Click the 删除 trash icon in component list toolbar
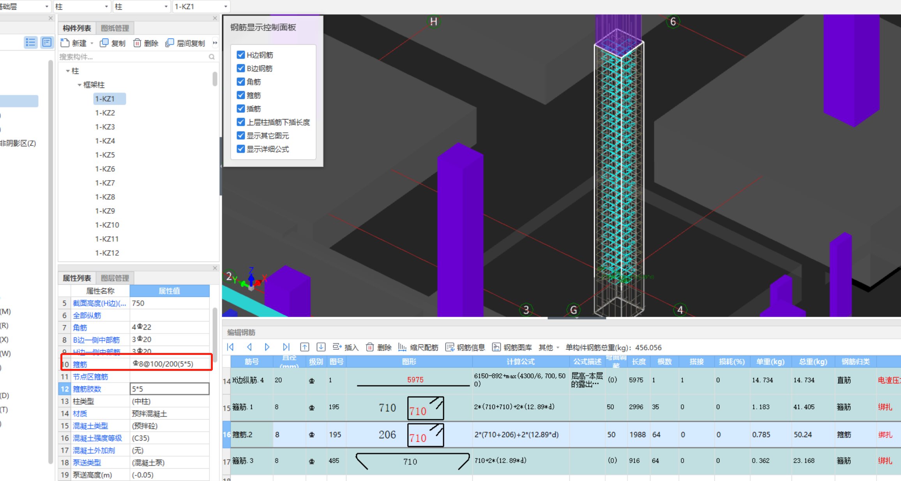The image size is (901, 481). click(137, 43)
